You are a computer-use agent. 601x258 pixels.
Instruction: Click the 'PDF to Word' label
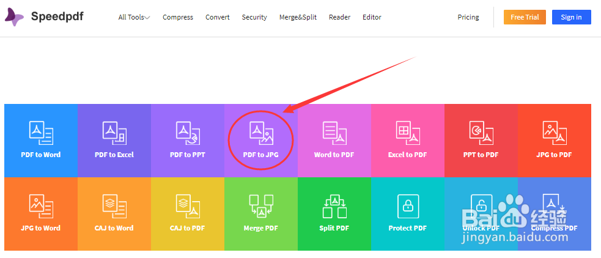tap(41, 155)
